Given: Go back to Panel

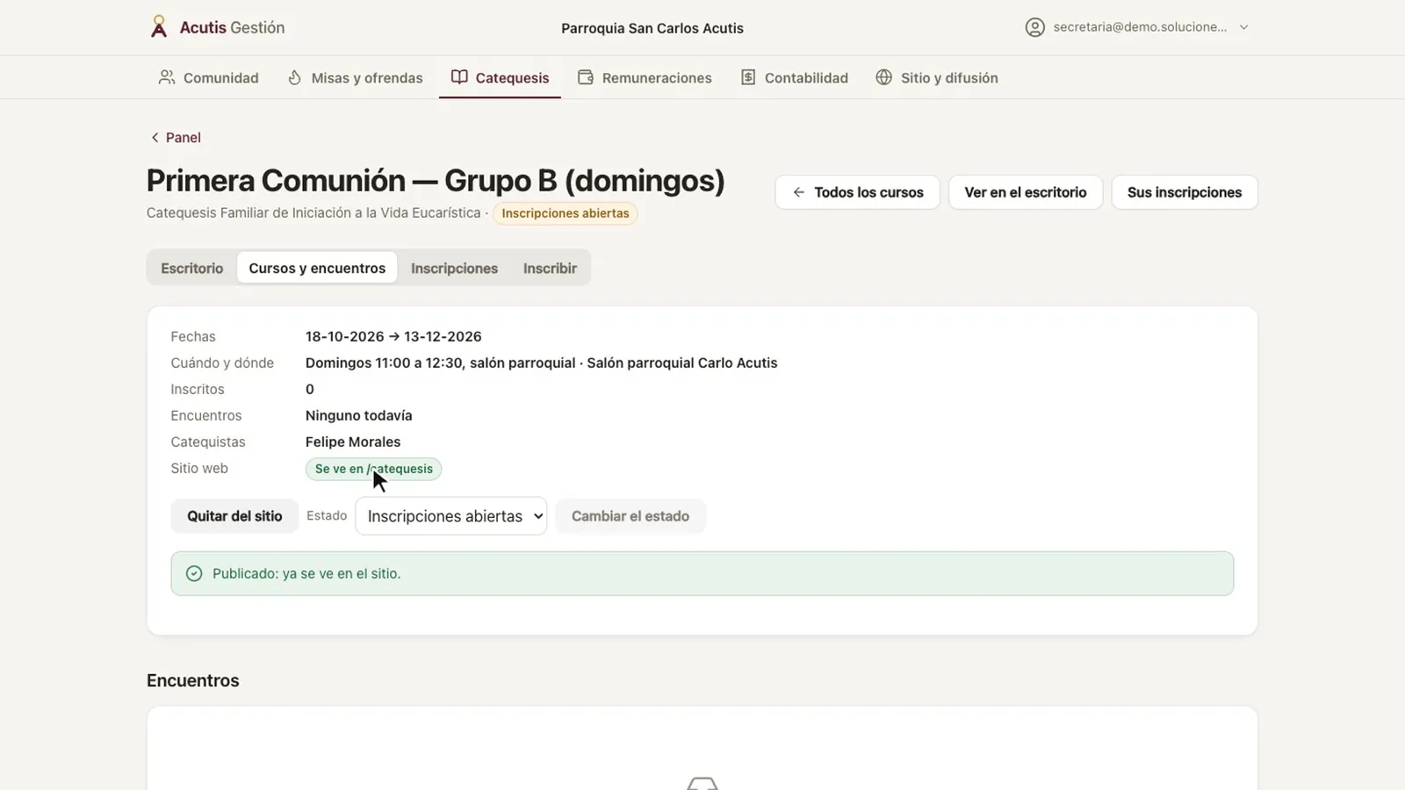Looking at the screenshot, I should point(176,137).
